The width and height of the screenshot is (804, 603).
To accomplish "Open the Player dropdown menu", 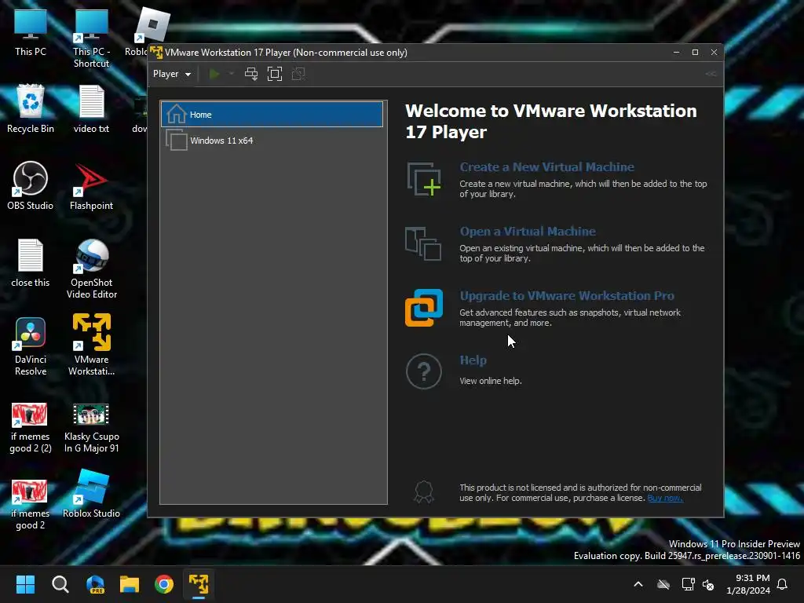I will coord(172,74).
